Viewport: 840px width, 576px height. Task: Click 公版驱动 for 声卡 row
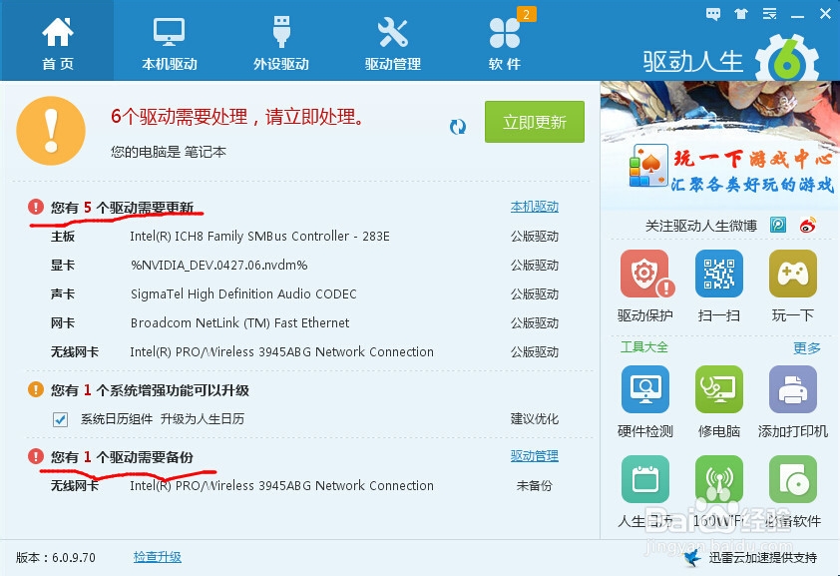coord(534,294)
